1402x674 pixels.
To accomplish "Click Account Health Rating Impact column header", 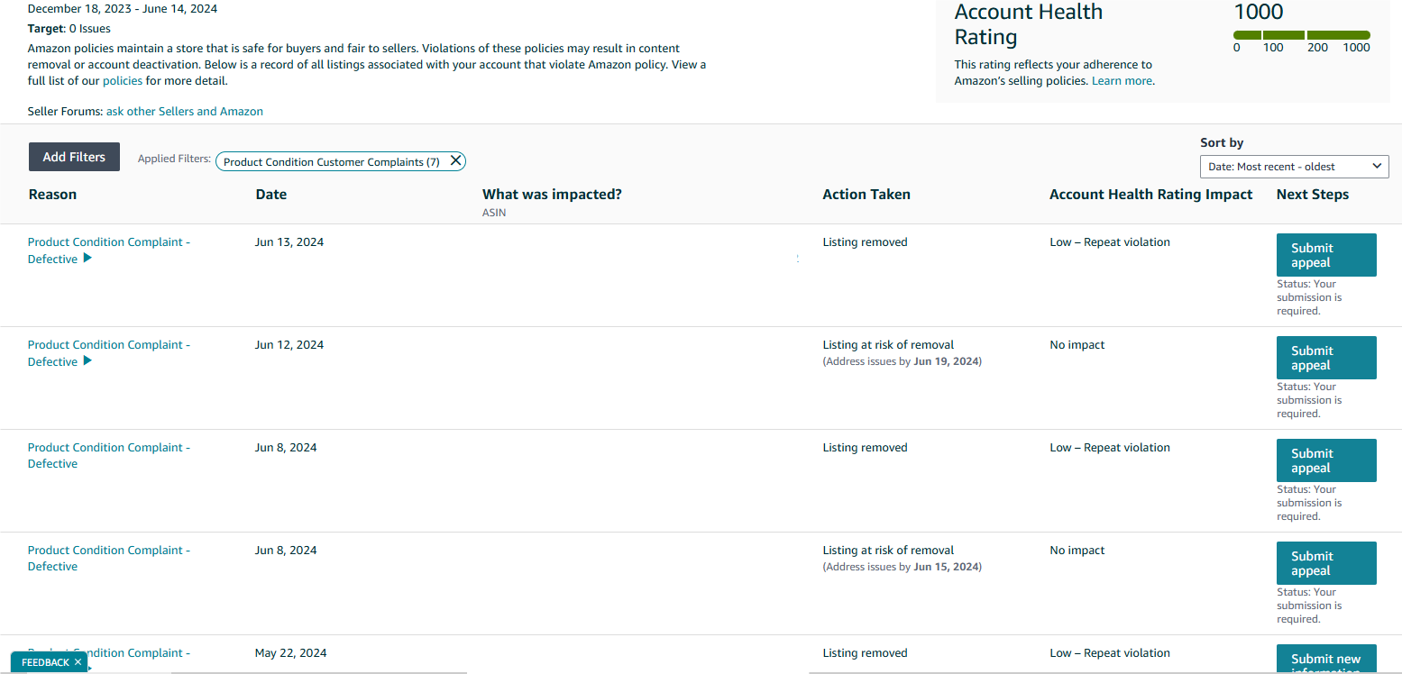I will (1151, 195).
